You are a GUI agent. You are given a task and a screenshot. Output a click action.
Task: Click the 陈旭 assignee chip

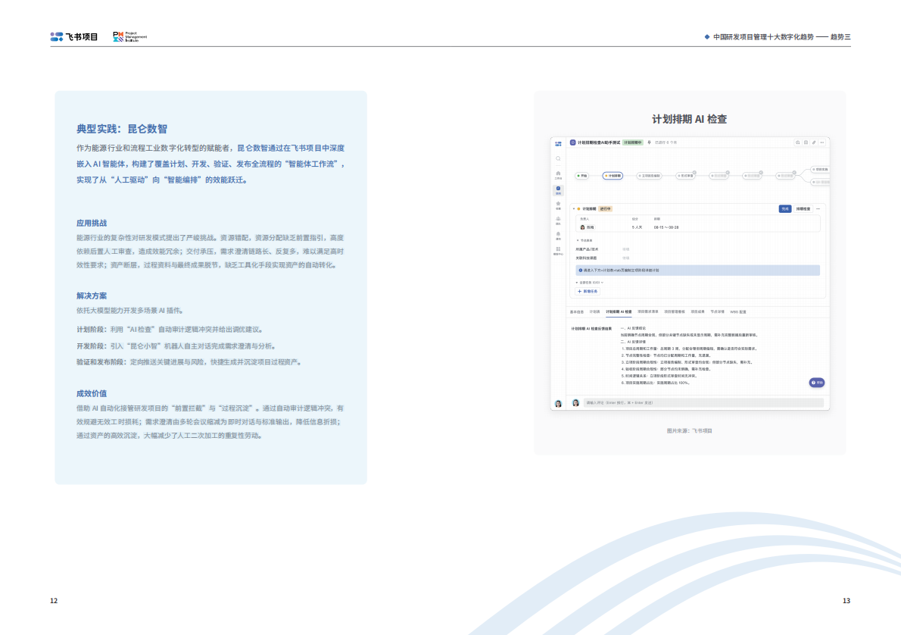(588, 227)
